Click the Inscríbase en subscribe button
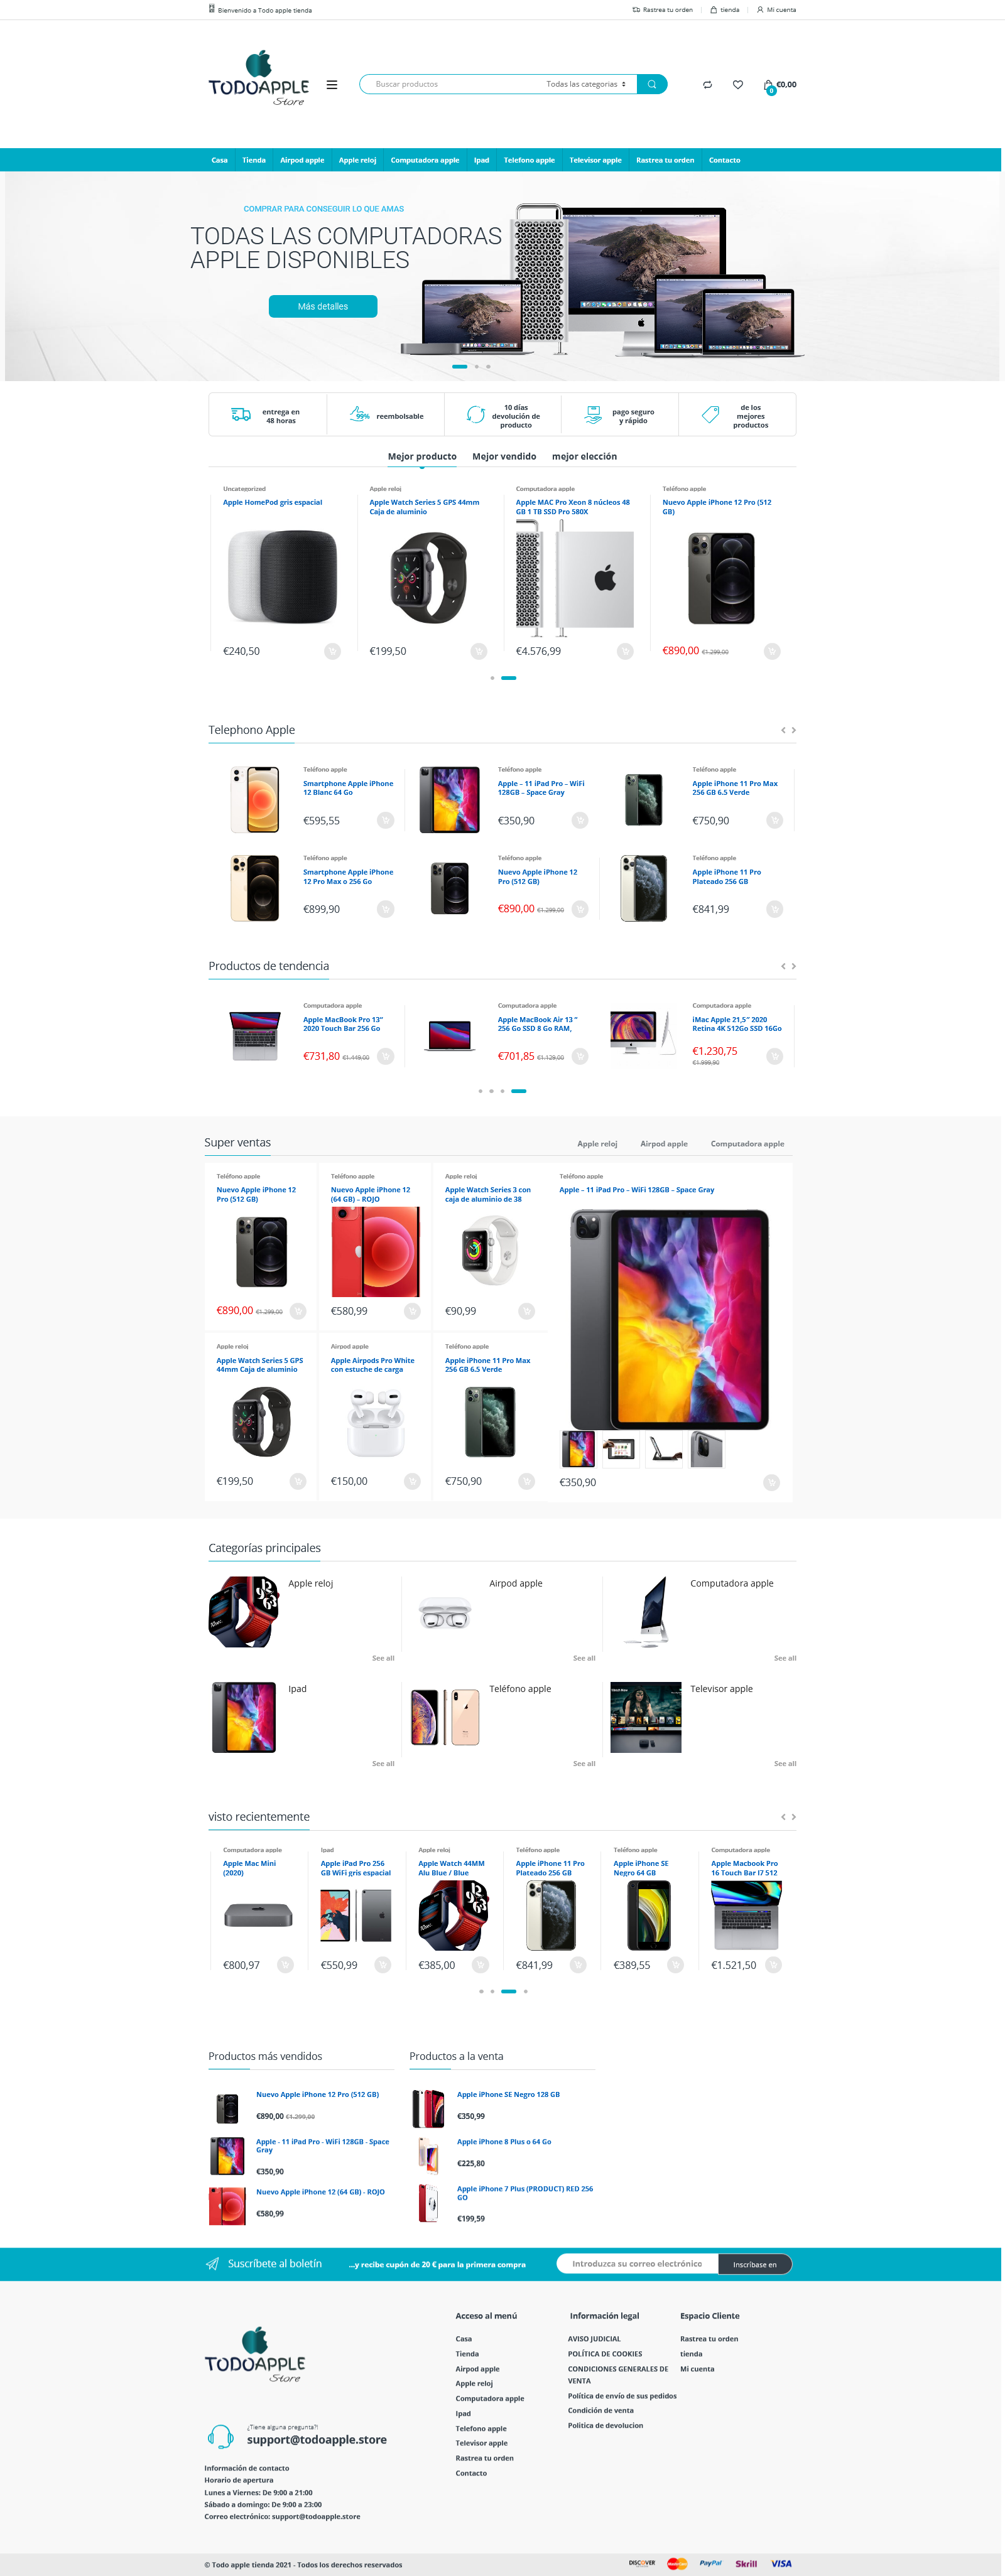Viewport: 1005px width, 2576px height. pos(755,2265)
